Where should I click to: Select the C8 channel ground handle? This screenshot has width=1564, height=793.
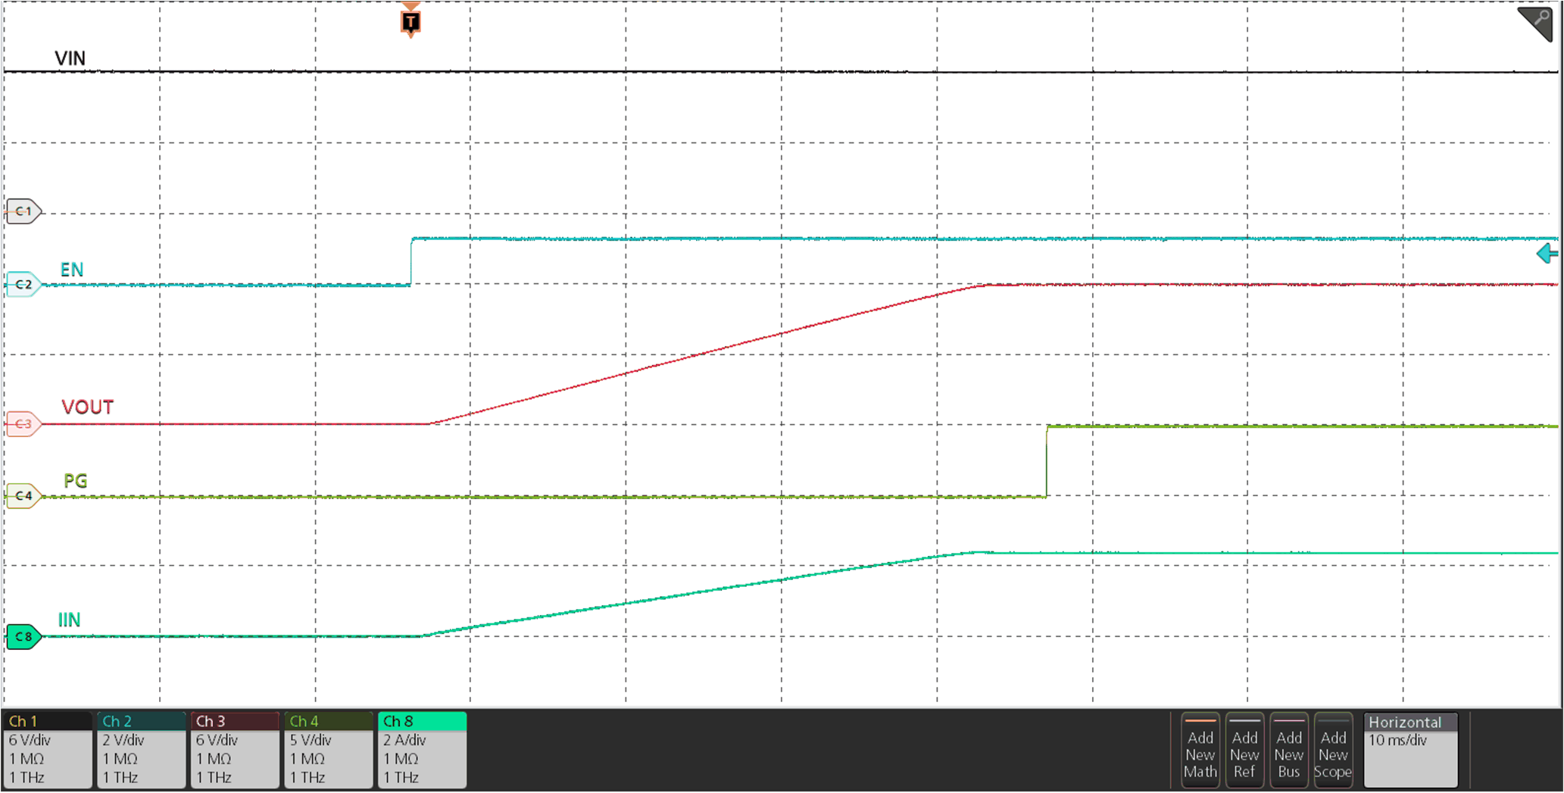point(23,636)
